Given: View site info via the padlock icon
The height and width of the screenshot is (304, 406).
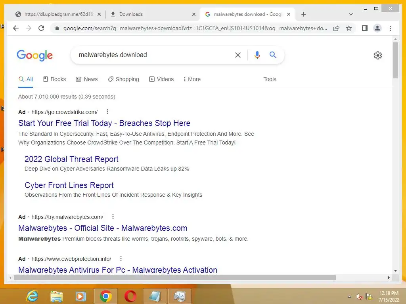Looking at the screenshot, I should click(57, 28).
